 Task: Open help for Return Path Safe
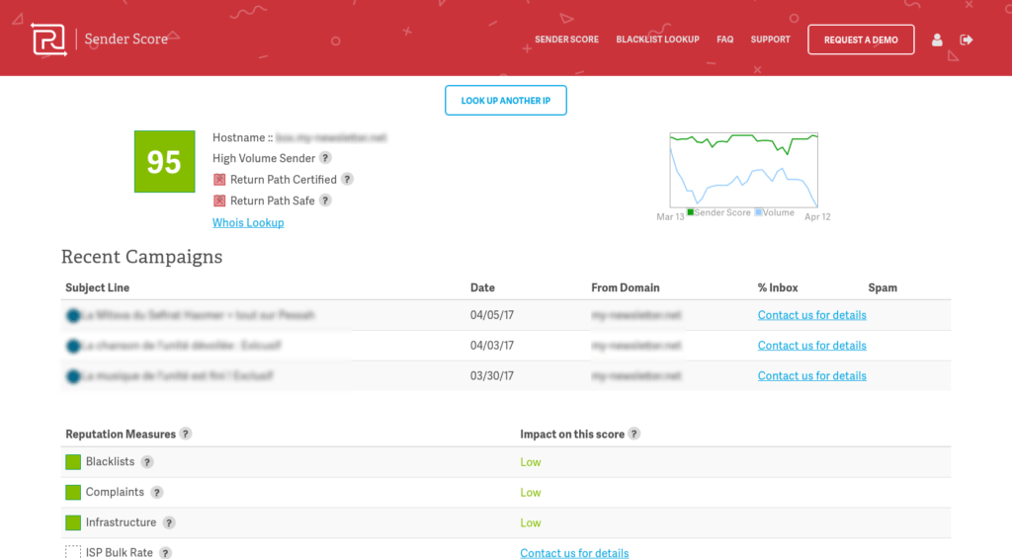click(x=325, y=200)
